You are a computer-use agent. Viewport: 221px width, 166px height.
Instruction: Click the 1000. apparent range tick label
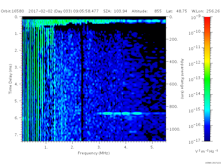[175, 129]
